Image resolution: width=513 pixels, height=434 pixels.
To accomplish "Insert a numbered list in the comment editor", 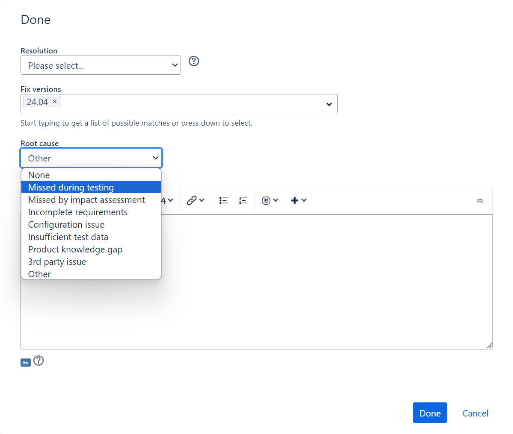I will (x=243, y=200).
